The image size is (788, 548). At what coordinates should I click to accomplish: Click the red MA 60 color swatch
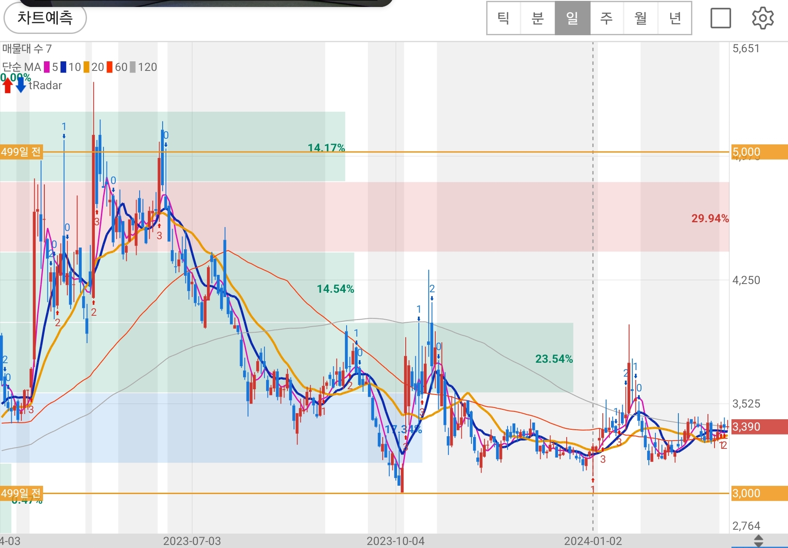110,67
